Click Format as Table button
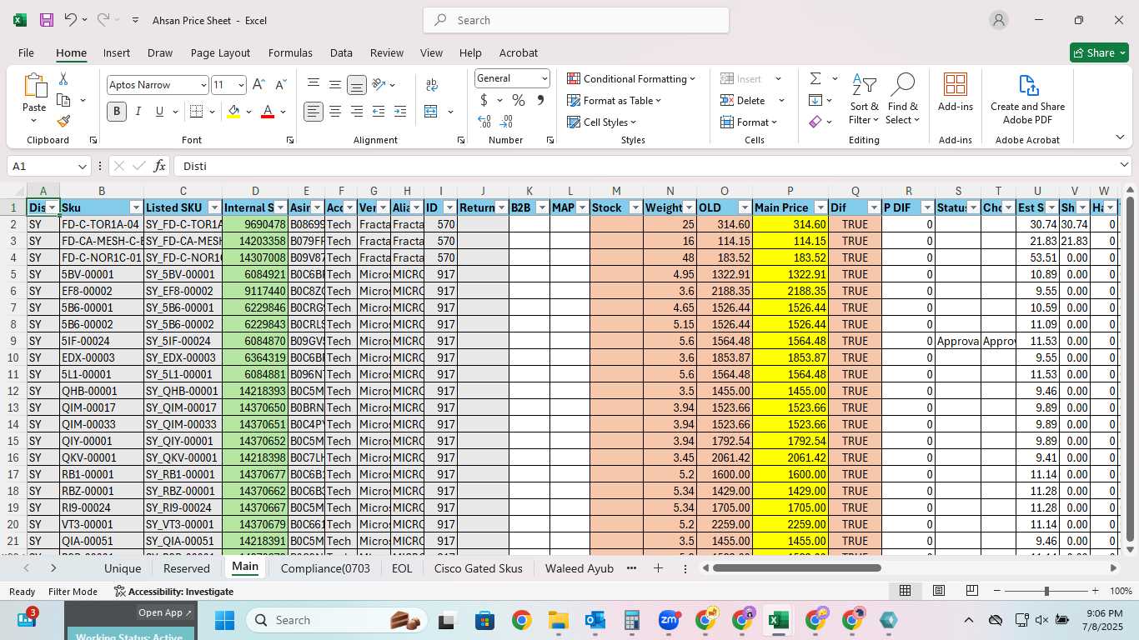Image resolution: width=1139 pixels, height=640 pixels. coord(614,100)
